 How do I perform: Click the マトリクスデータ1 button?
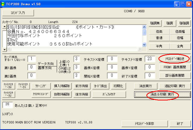pos(23,86)
